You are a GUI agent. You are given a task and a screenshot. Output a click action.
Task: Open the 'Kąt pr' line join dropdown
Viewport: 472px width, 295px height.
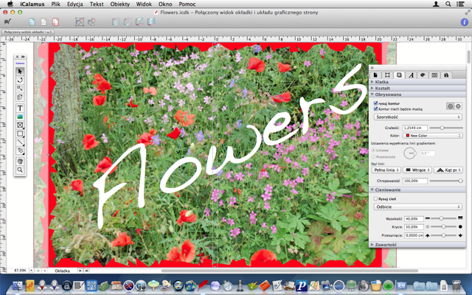pyautogui.click(x=448, y=170)
